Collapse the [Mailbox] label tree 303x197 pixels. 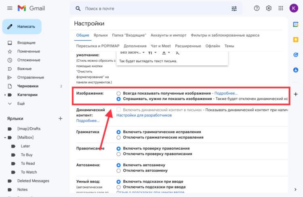5,138
